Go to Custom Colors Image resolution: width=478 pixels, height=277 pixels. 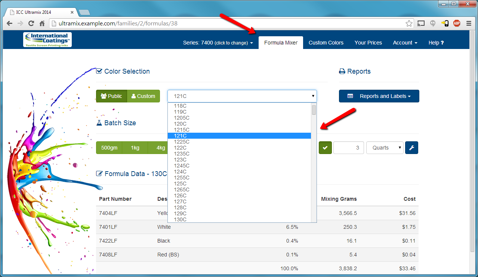tap(326, 43)
